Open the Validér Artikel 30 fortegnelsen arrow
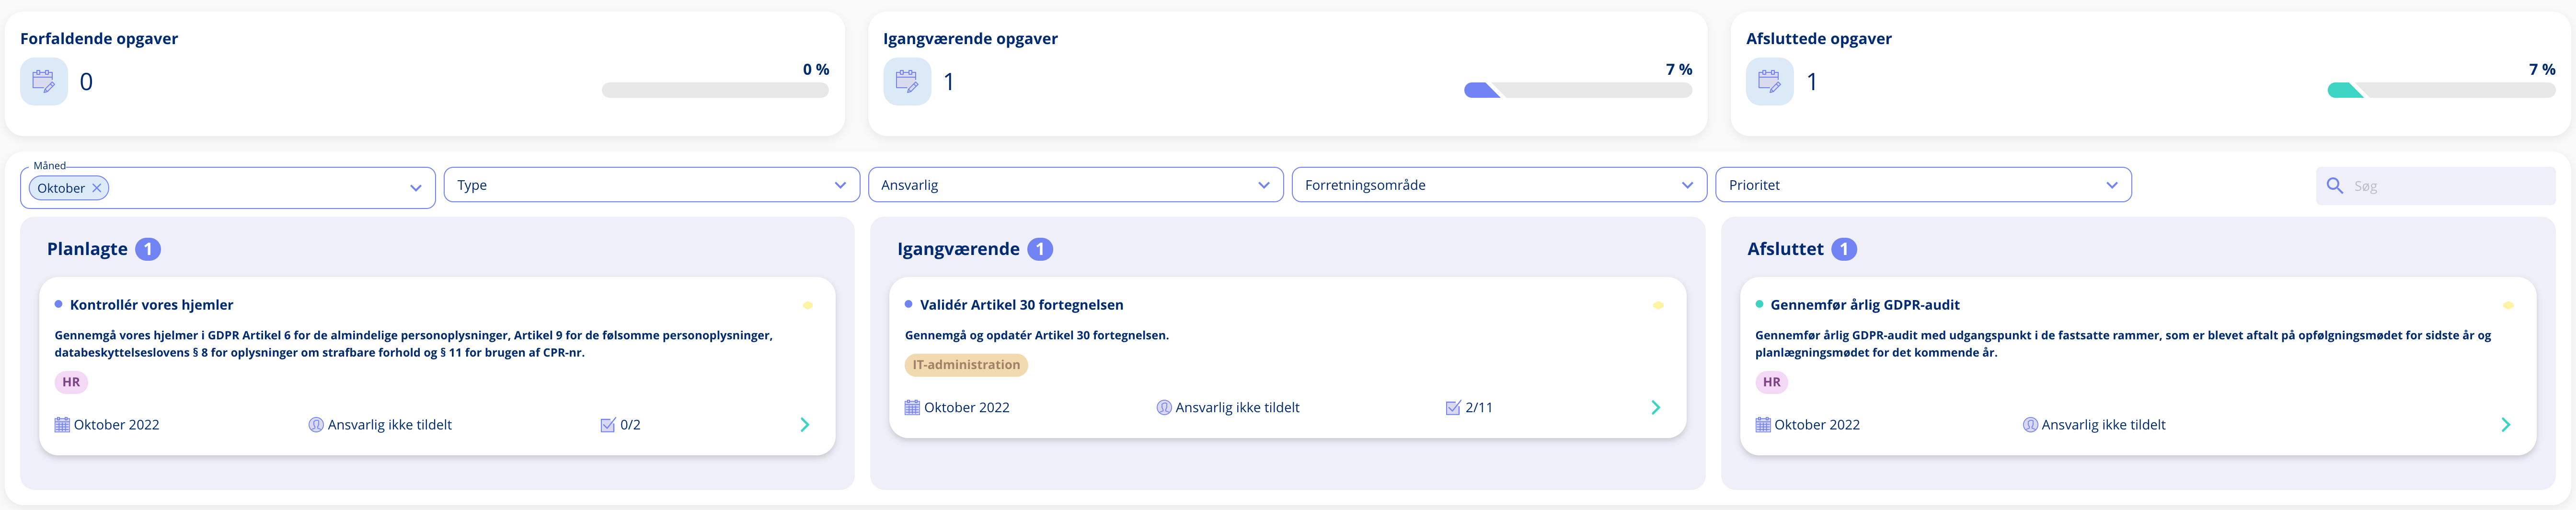 point(1655,408)
